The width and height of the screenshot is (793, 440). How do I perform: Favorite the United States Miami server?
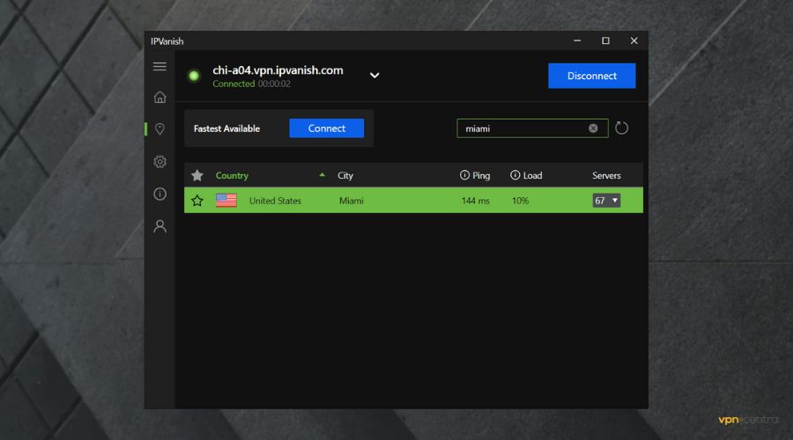[x=197, y=201]
